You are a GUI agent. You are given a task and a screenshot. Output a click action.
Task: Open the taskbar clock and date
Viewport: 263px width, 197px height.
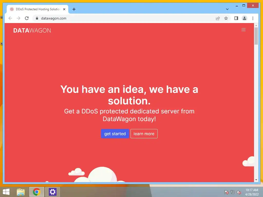point(252,192)
